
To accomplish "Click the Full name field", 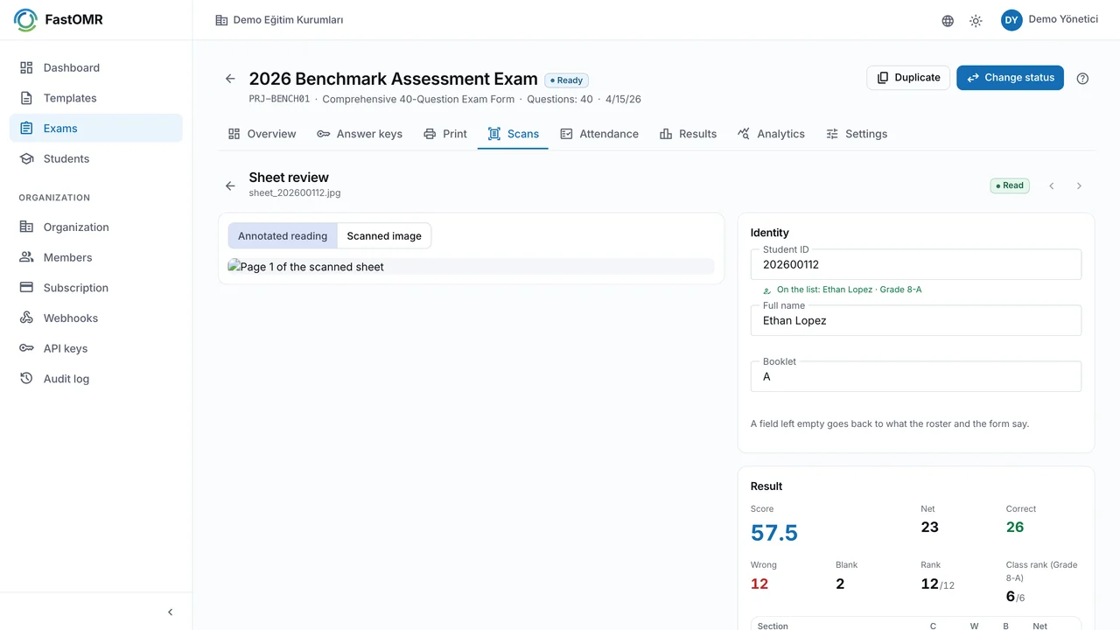I will pos(916,320).
